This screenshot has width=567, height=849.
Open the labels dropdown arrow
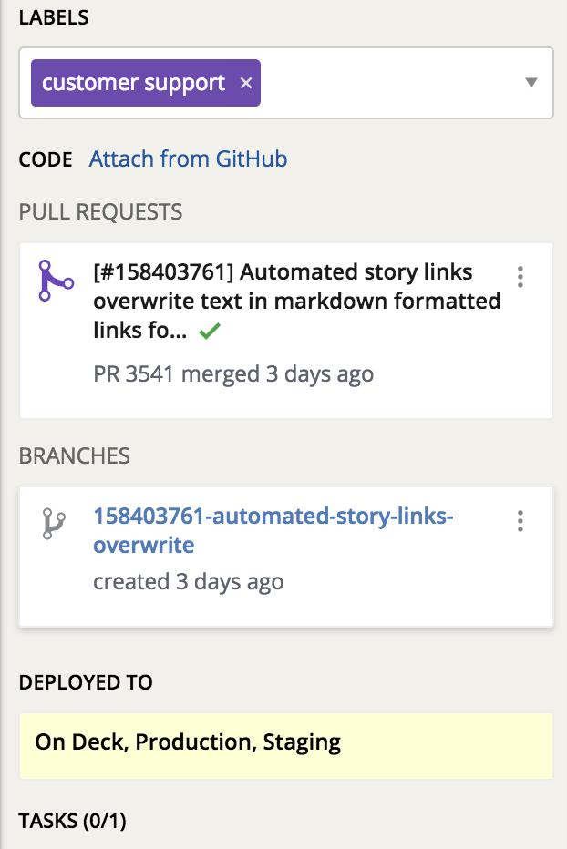tap(531, 82)
